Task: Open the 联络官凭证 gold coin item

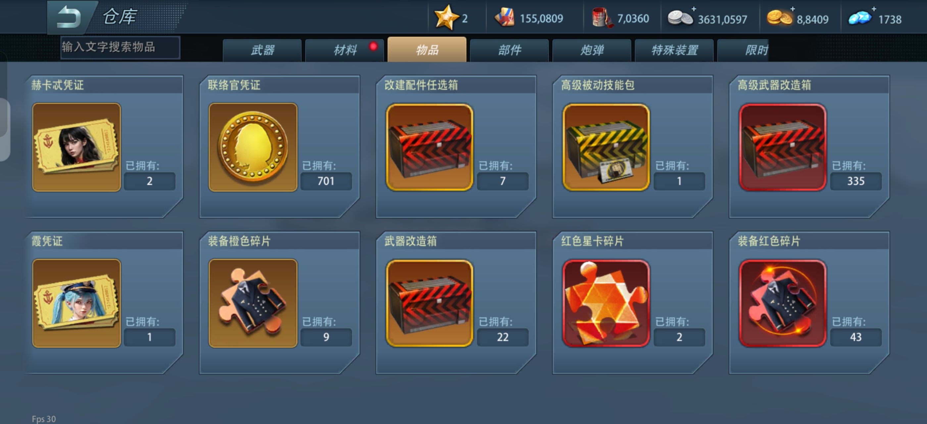Action: [x=253, y=147]
